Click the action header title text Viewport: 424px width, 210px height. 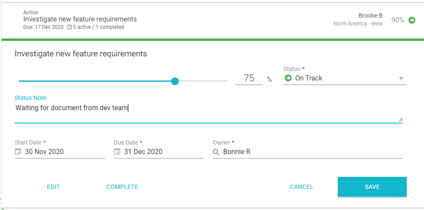pos(80,19)
